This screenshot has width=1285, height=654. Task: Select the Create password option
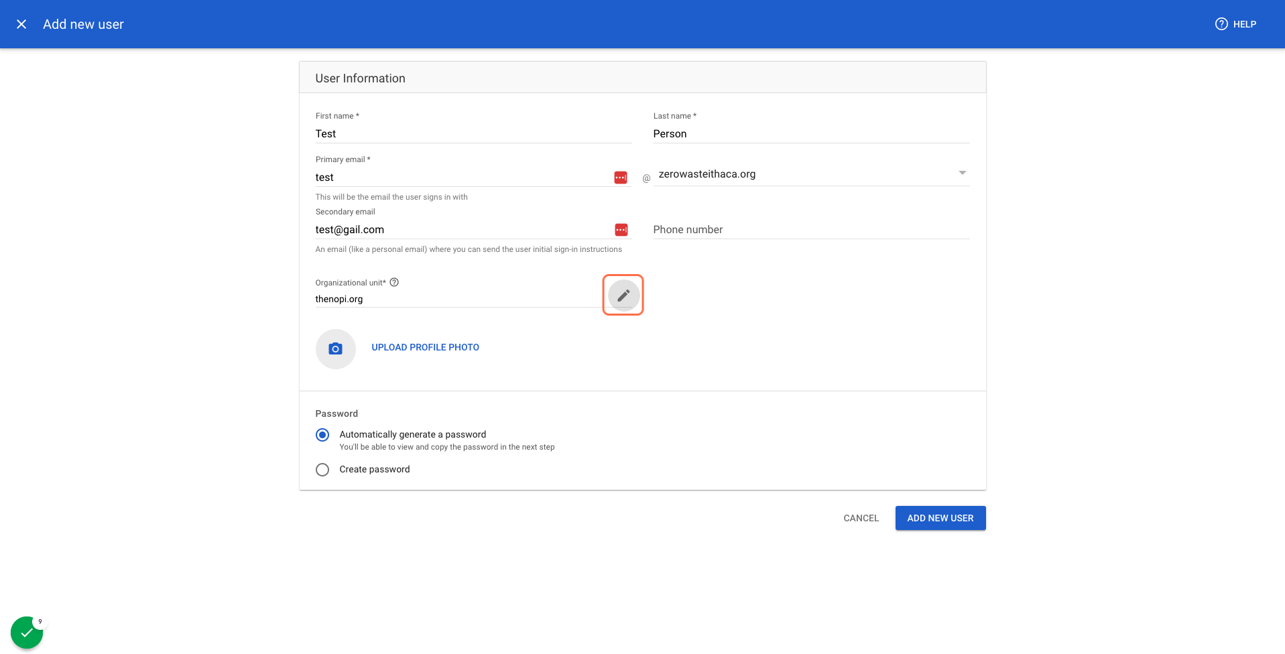coord(322,470)
